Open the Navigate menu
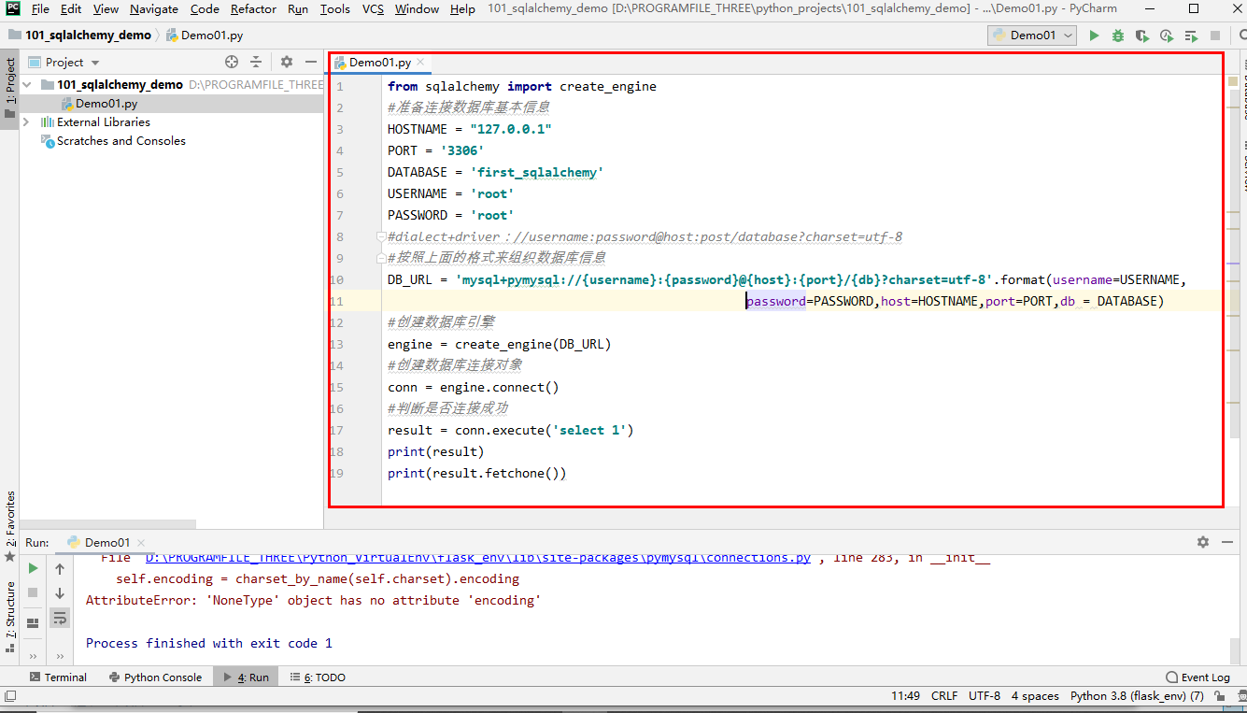1247x713 pixels. pos(154,8)
